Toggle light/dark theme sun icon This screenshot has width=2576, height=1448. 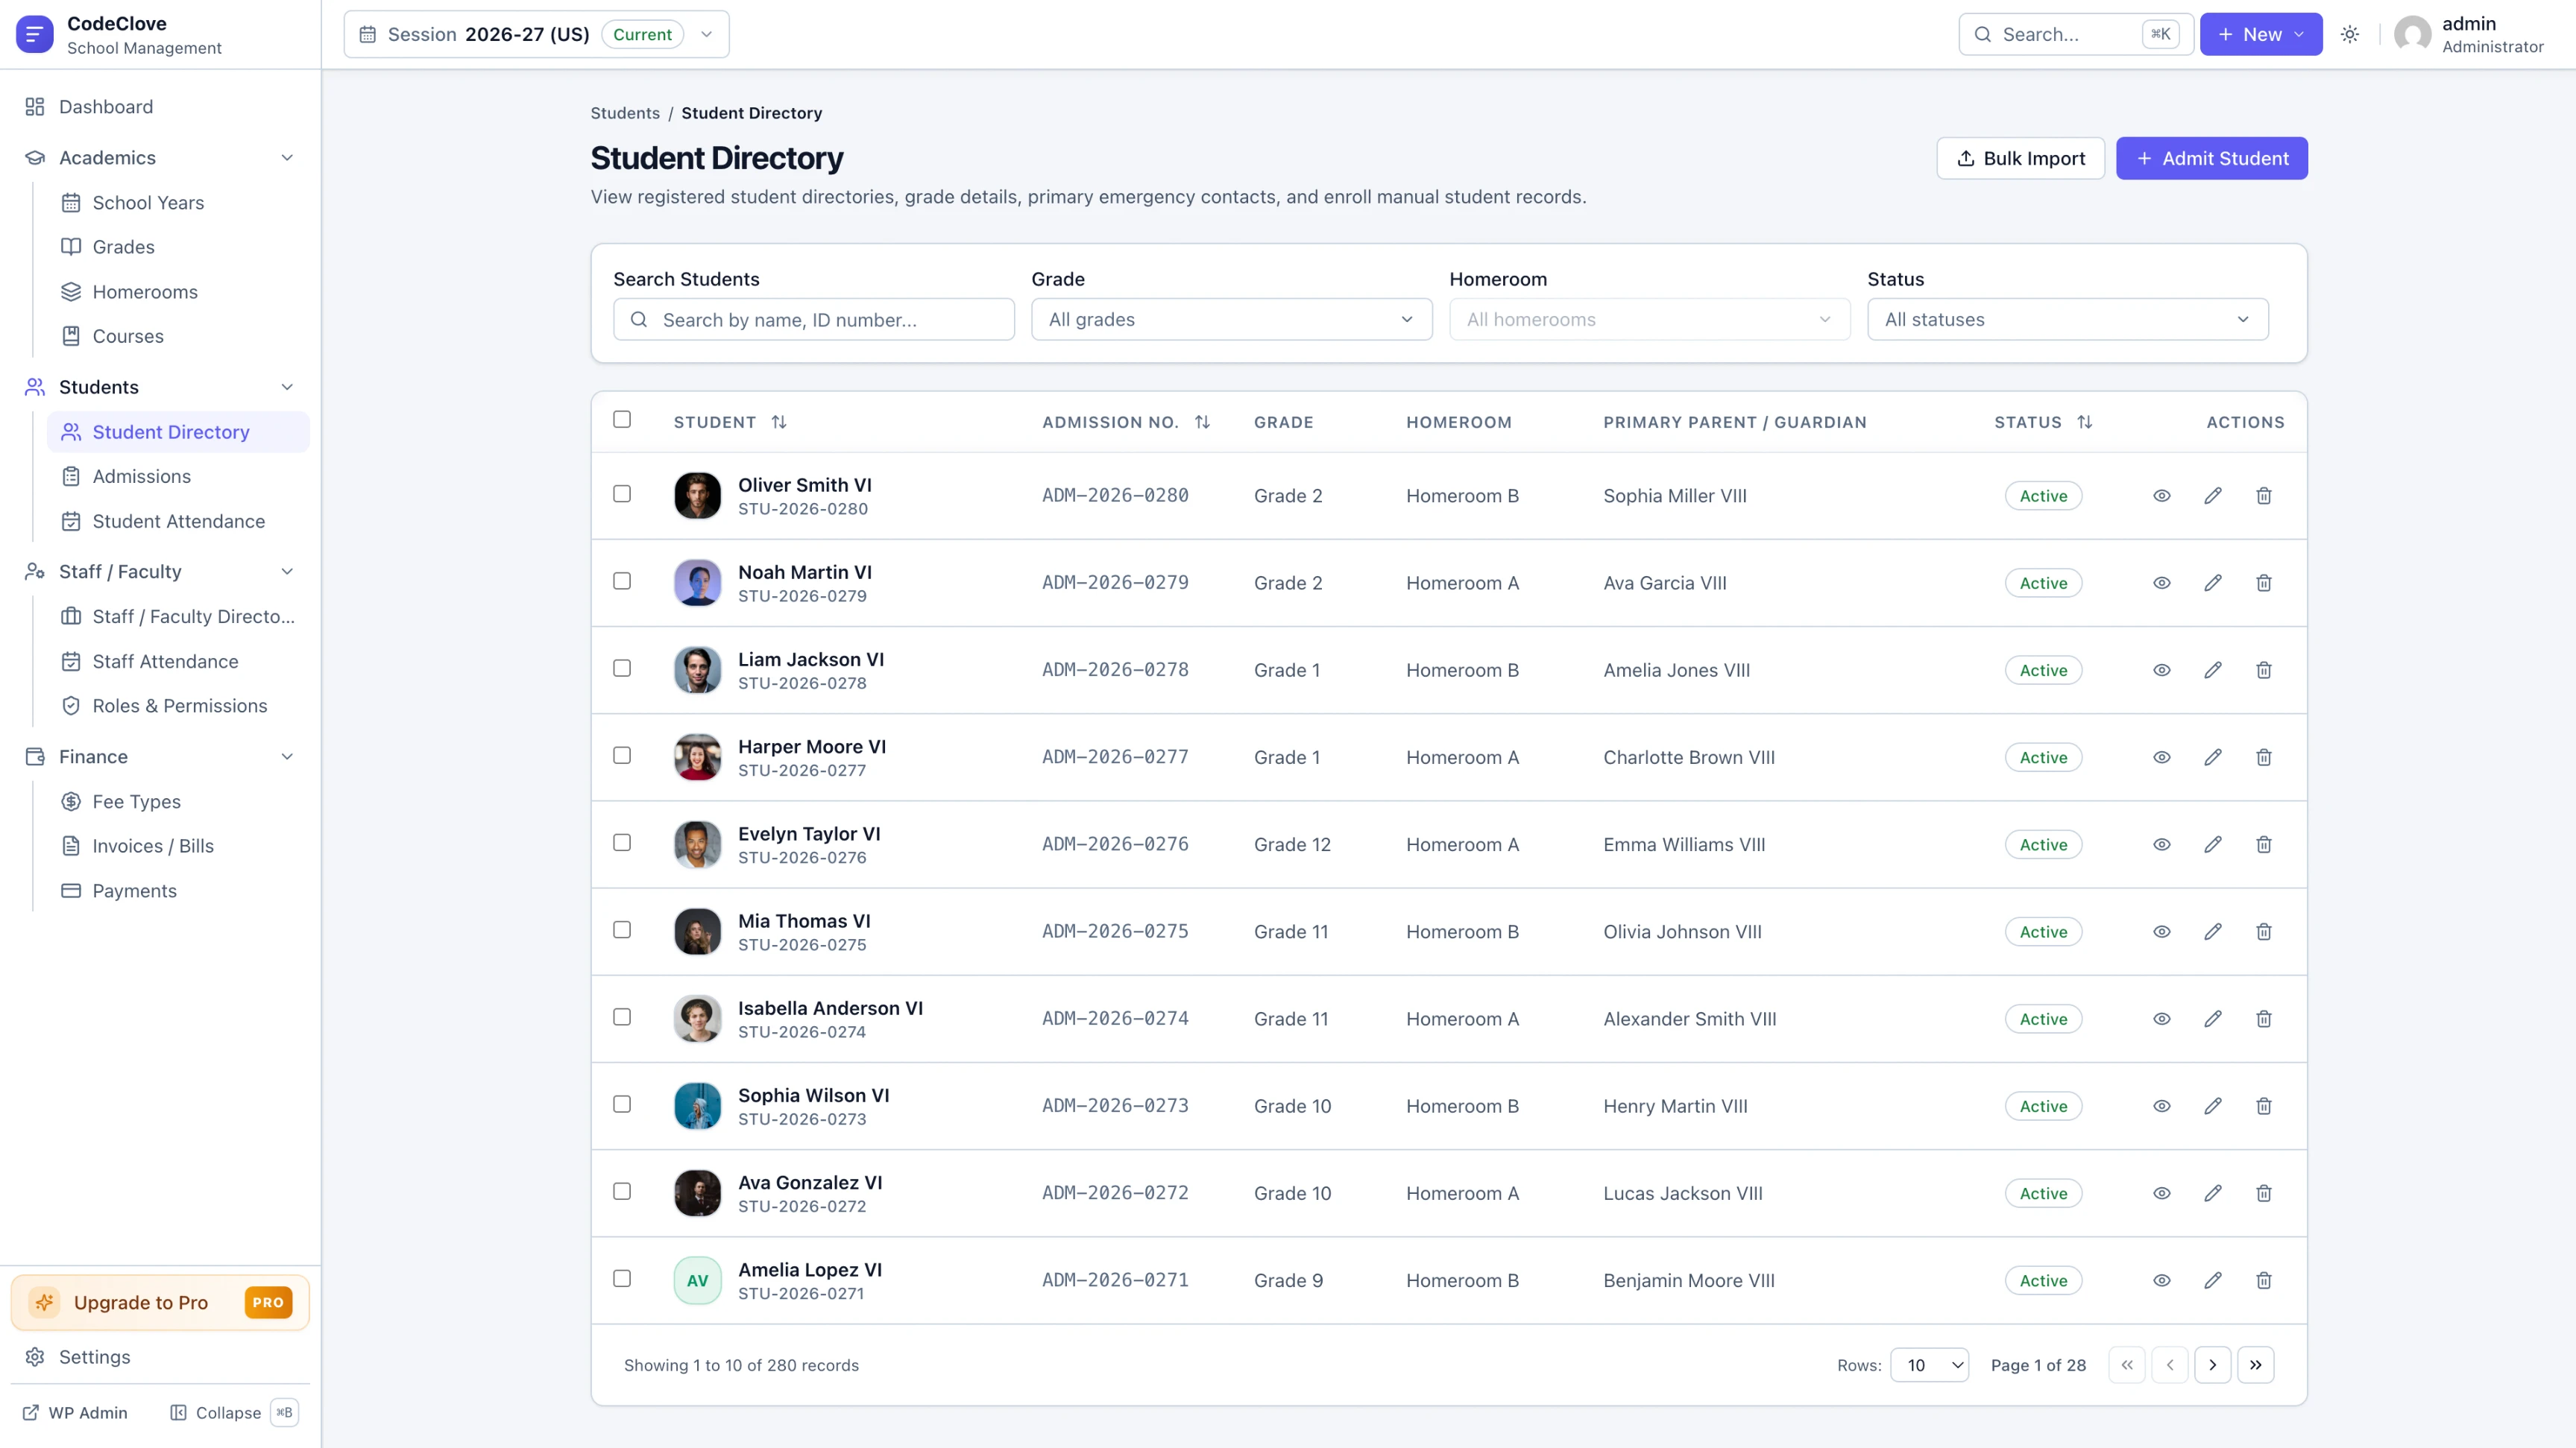[x=2350, y=34]
